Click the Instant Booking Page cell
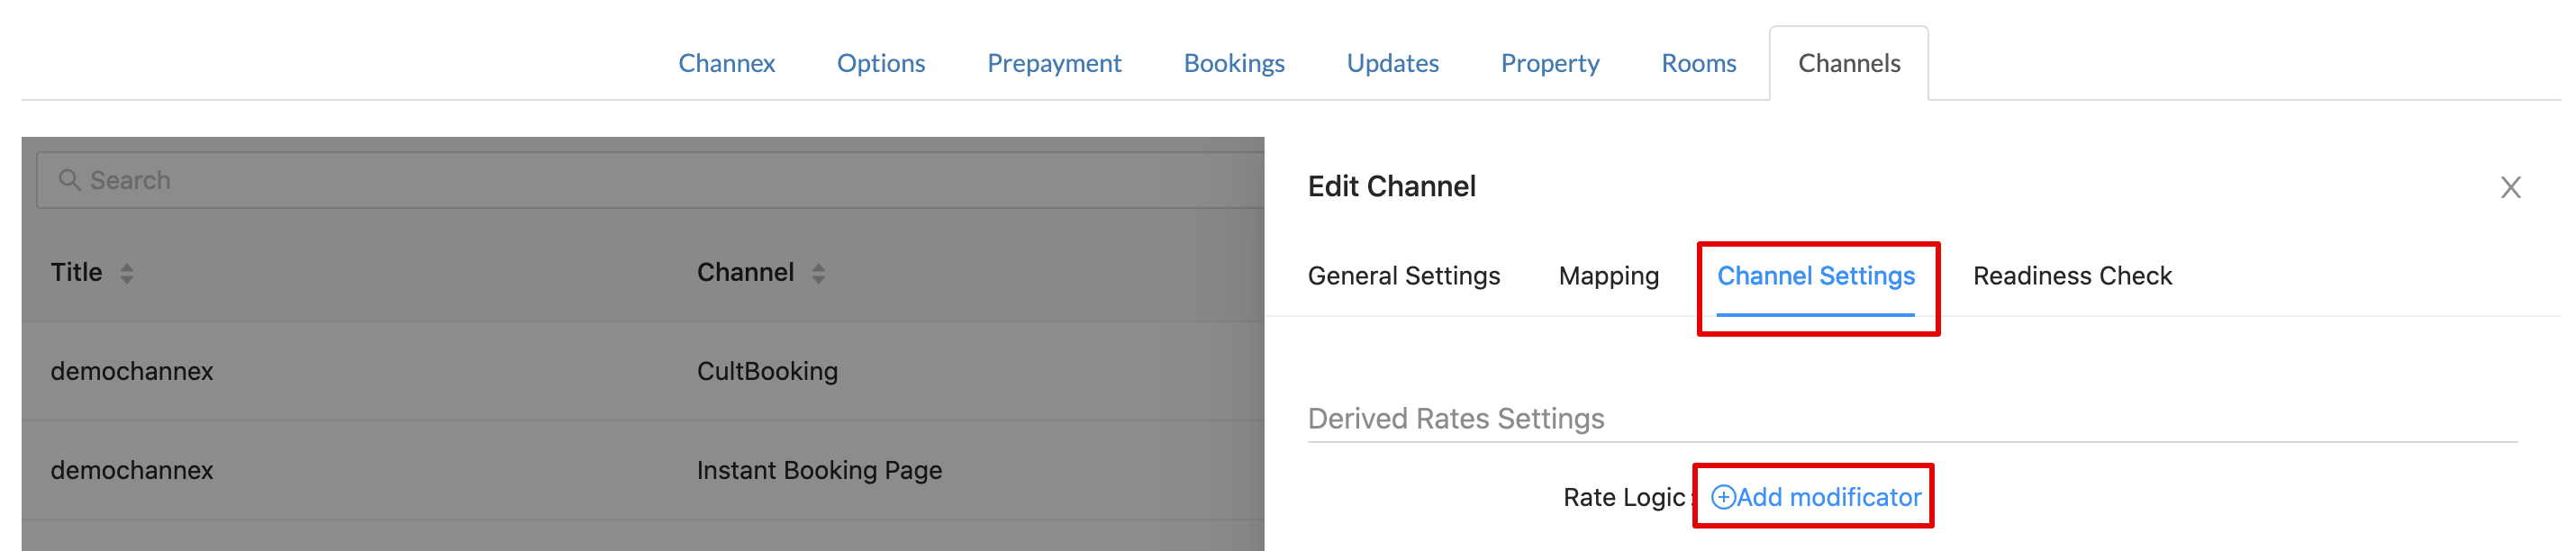 [x=819, y=470]
